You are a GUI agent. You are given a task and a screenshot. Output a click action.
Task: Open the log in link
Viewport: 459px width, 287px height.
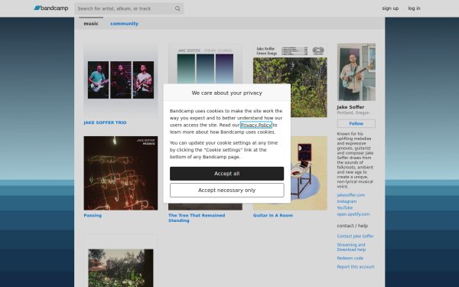point(414,8)
